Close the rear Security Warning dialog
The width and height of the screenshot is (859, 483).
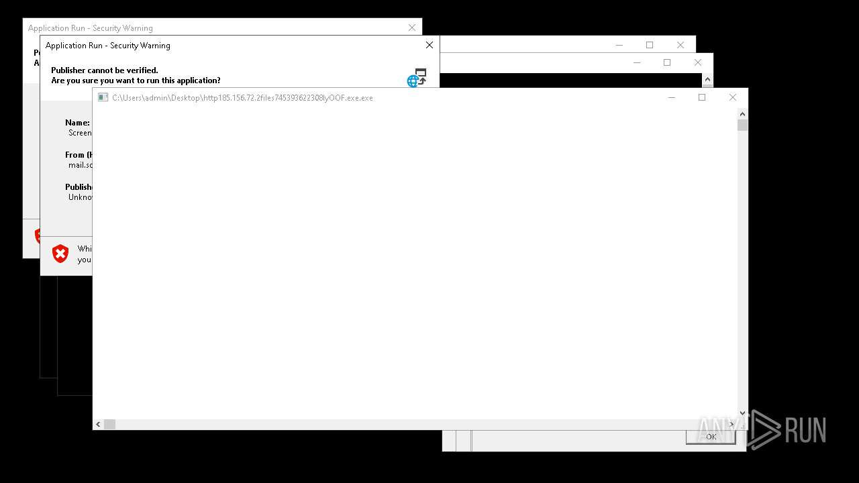pyautogui.click(x=412, y=28)
